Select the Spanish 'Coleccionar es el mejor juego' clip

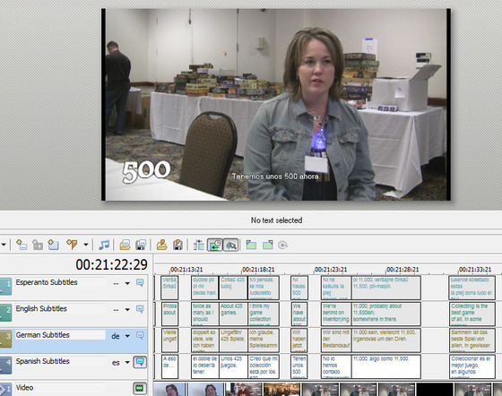click(472, 366)
